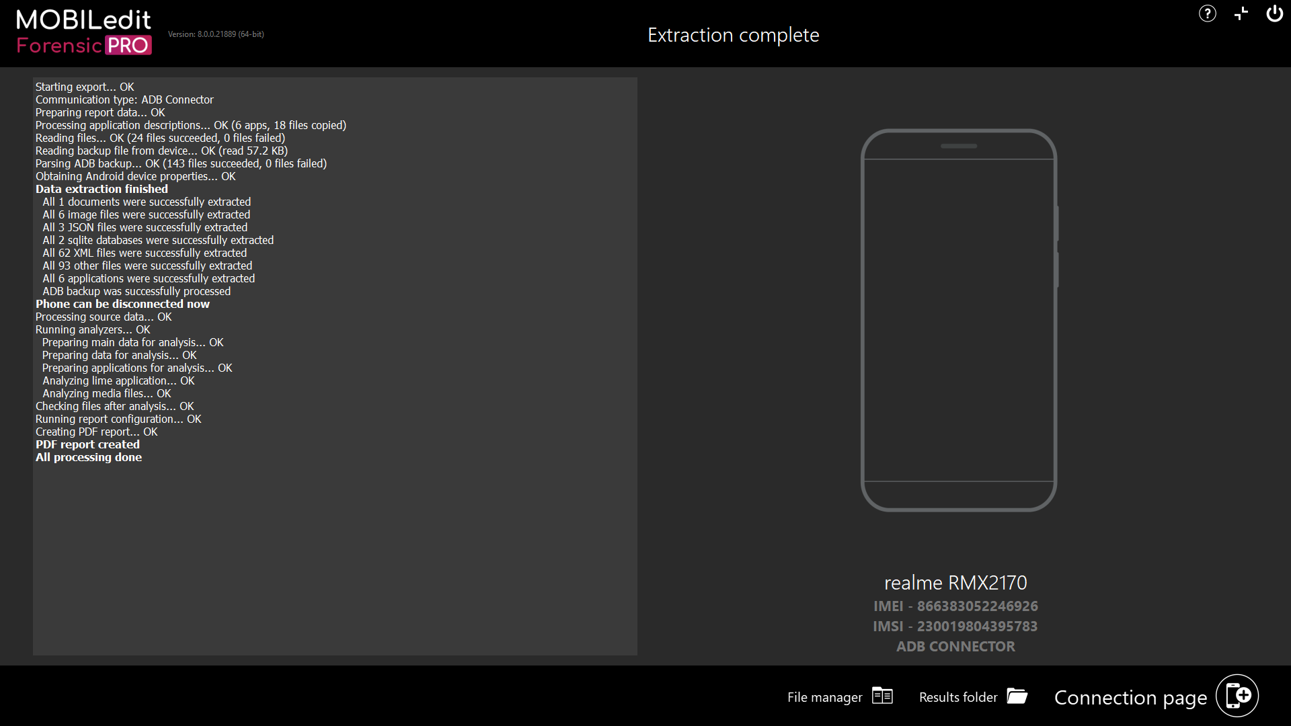1291x726 pixels.
Task: Click 'Phone can be disconnected now' log line
Action: point(122,304)
